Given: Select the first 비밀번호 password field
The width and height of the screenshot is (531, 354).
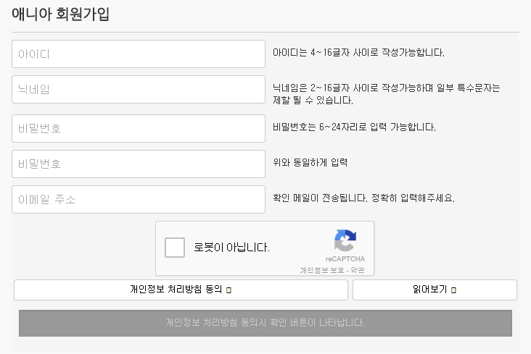Looking at the screenshot, I should pos(139,128).
